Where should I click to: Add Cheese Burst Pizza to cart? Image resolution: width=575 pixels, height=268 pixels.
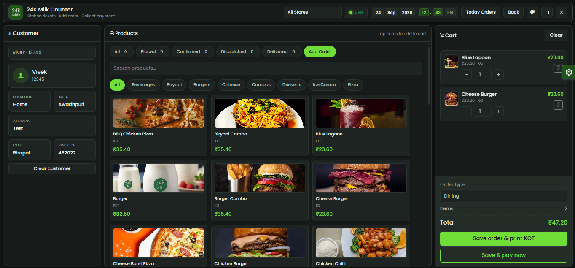coord(159,246)
